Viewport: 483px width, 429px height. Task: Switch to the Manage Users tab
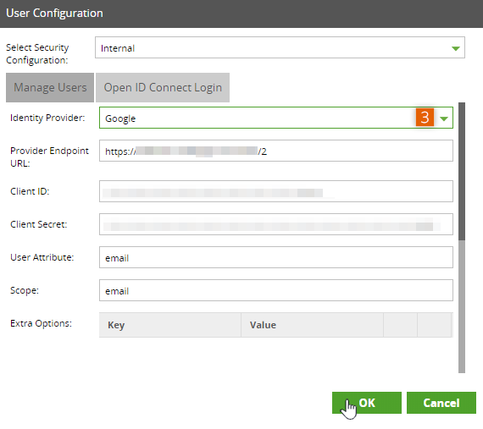tap(50, 87)
